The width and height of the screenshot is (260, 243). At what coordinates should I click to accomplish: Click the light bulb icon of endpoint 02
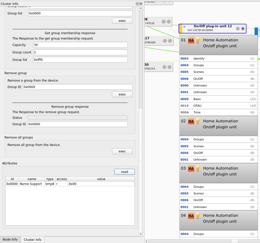click(x=198, y=121)
